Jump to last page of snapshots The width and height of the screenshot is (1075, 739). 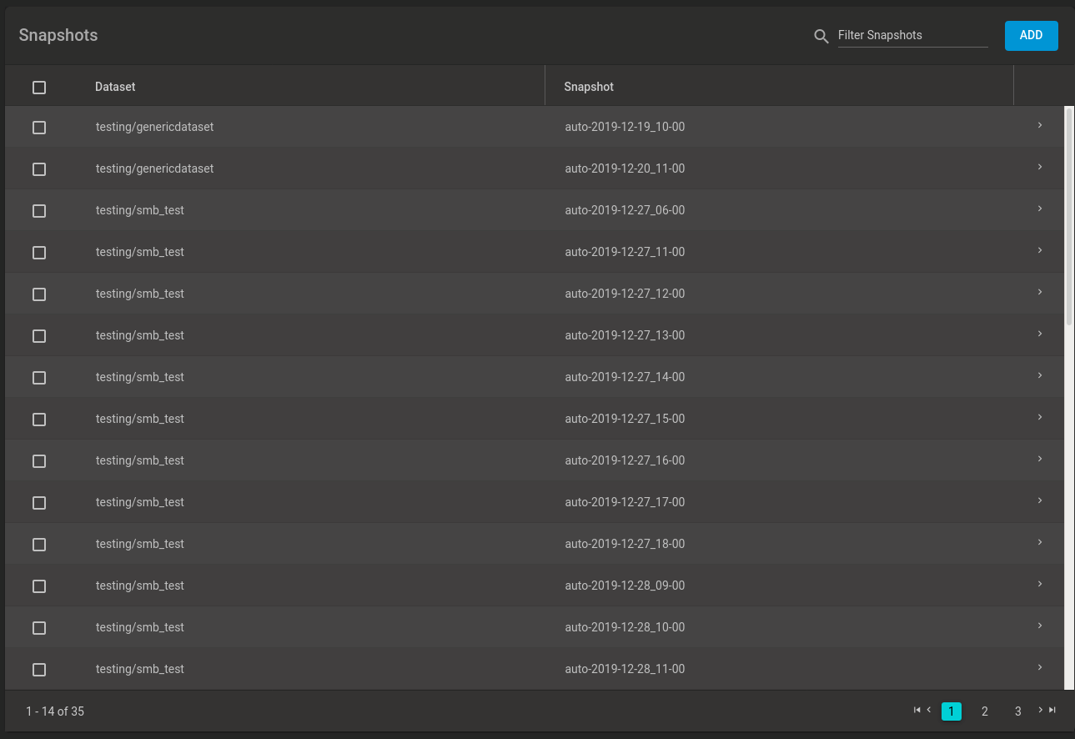[x=1052, y=710]
